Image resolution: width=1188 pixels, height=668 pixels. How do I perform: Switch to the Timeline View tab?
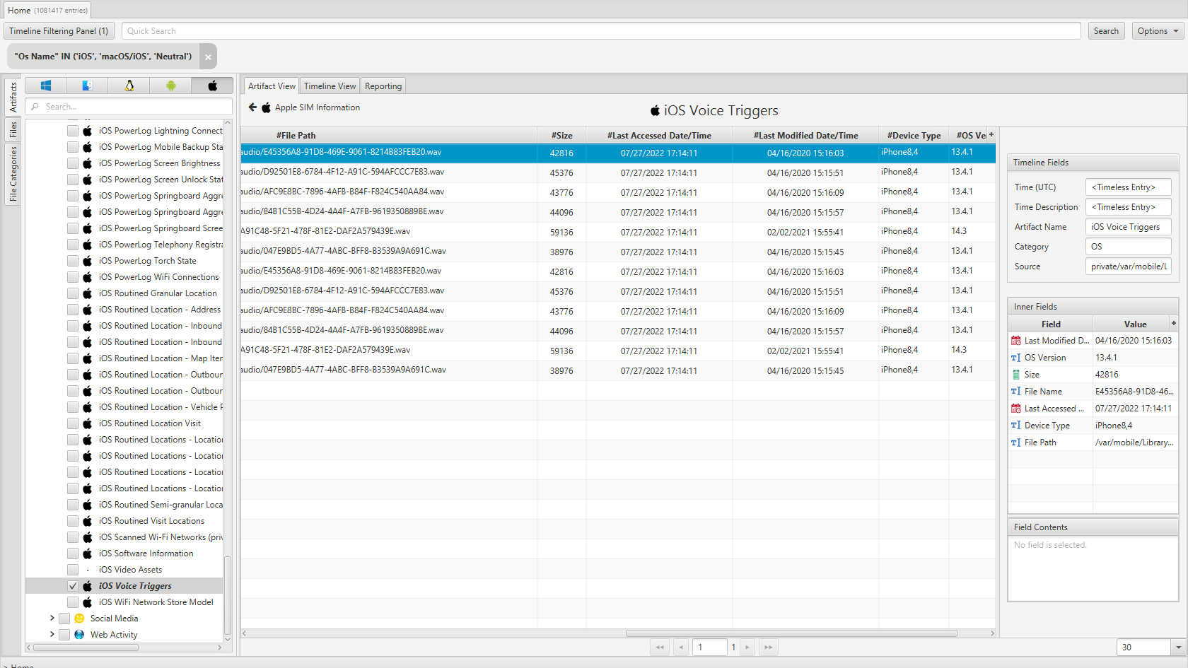[330, 86]
